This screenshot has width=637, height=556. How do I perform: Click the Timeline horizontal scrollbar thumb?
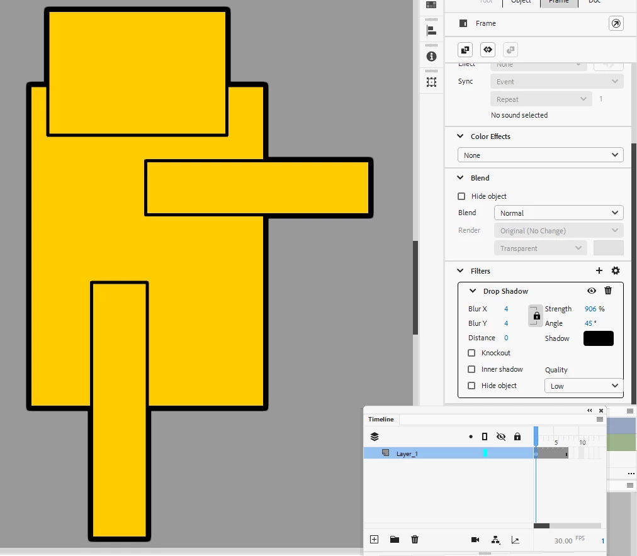click(541, 526)
